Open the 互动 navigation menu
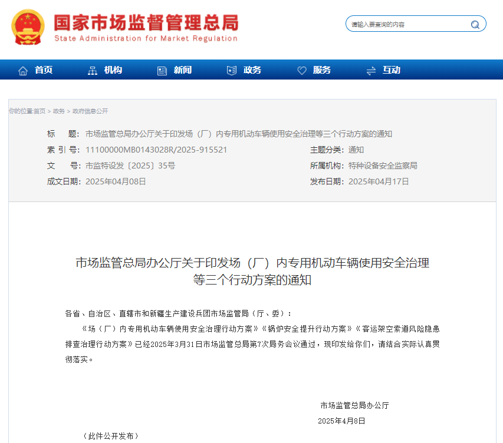 (390, 70)
